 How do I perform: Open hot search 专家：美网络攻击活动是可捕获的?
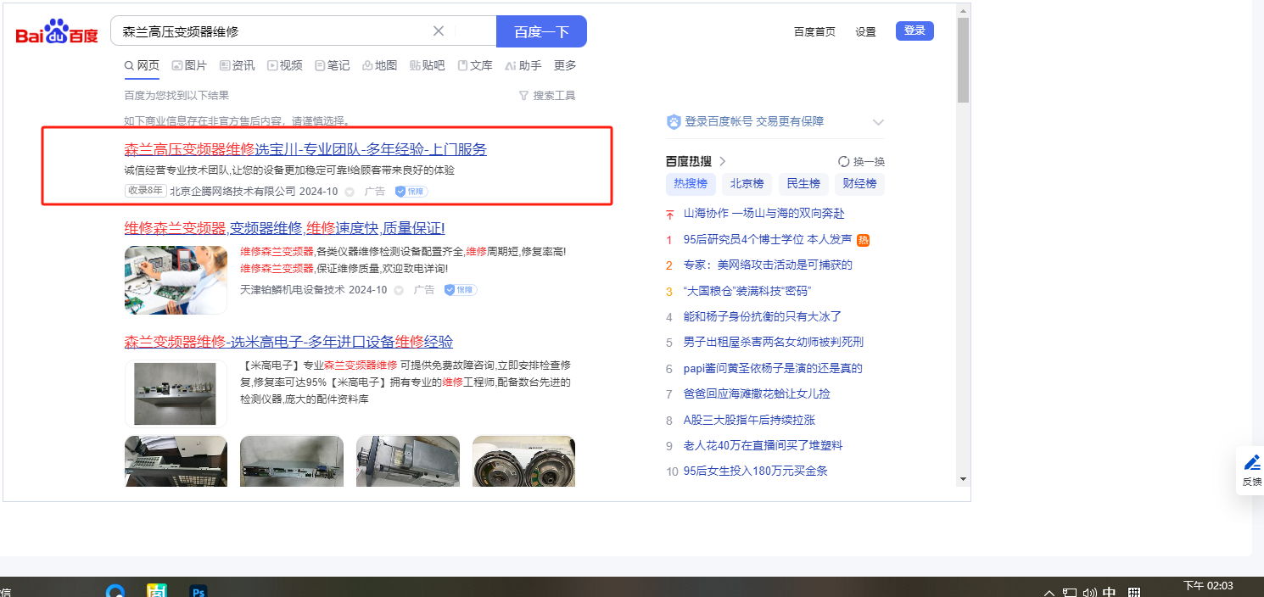768,265
